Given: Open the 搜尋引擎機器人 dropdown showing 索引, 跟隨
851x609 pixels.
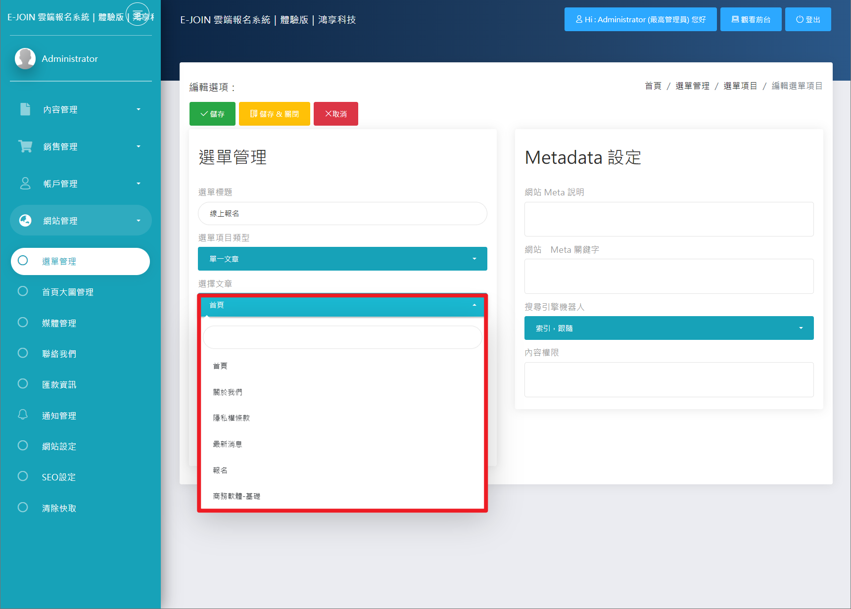Looking at the screenshot, I should tap(669, 328).
